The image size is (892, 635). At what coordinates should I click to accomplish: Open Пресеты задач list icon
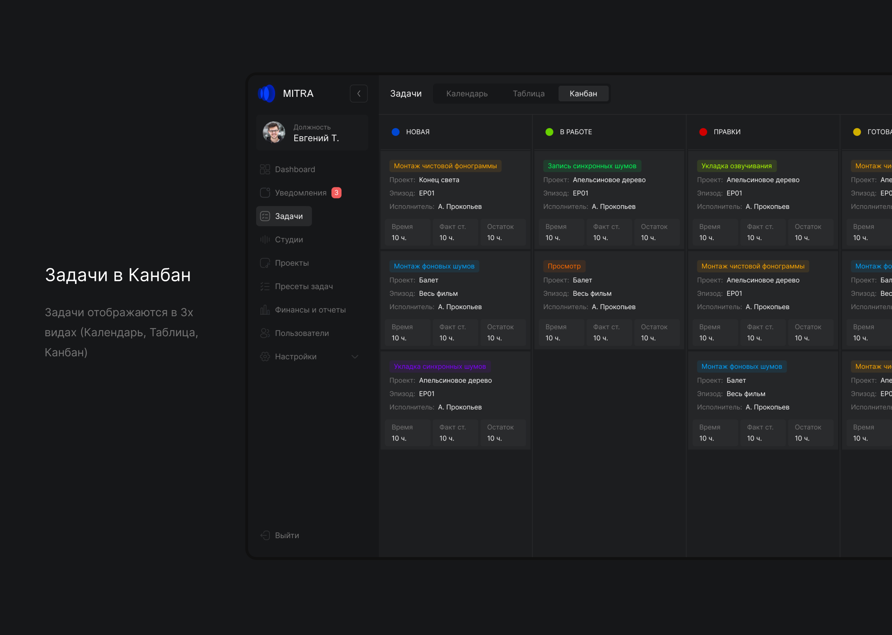point(265,287)
